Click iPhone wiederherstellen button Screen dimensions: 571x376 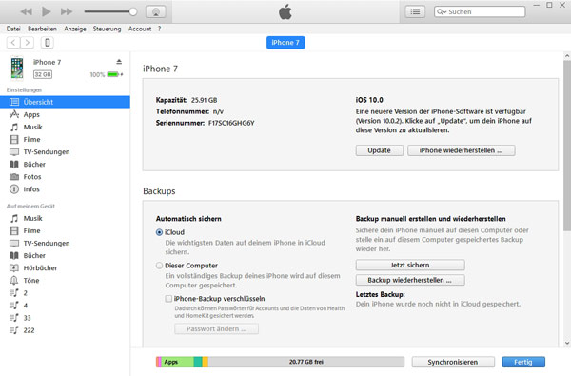click(x=461, y=150)
